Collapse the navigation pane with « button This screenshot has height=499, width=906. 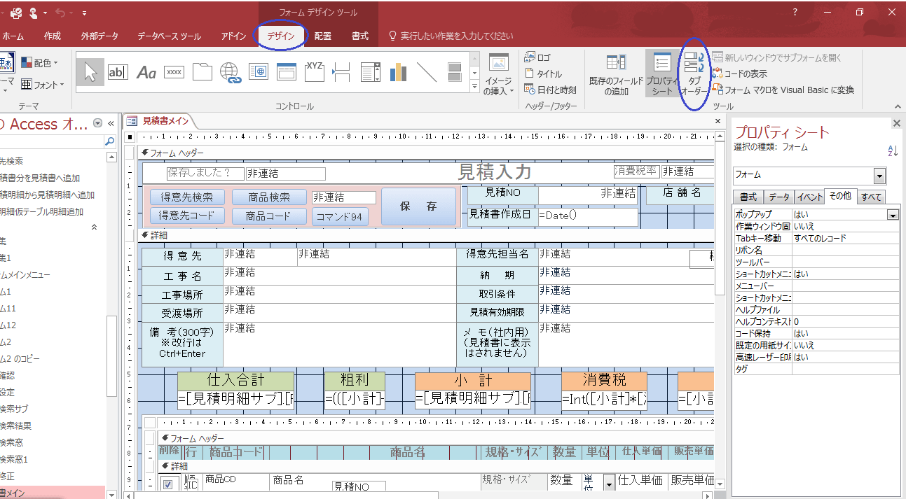click(x=111, y=123)
